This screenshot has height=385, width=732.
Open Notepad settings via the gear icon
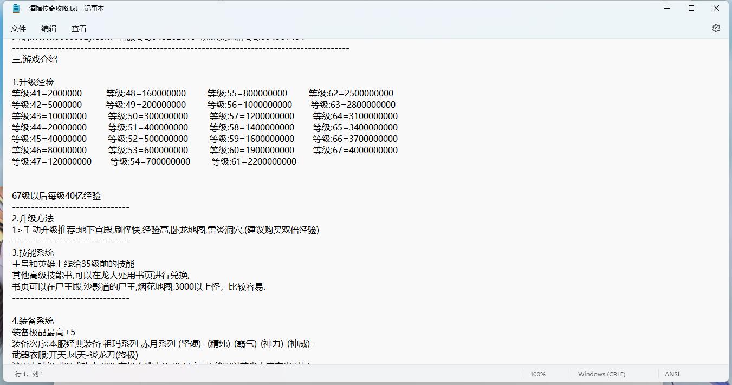(x=716, y=28)
